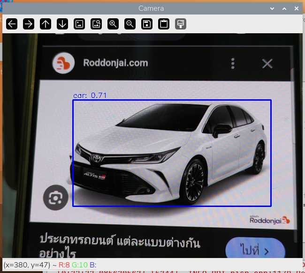305x273 pixels.
Task: Reset image to original size icon
Action: click(79, 24)
